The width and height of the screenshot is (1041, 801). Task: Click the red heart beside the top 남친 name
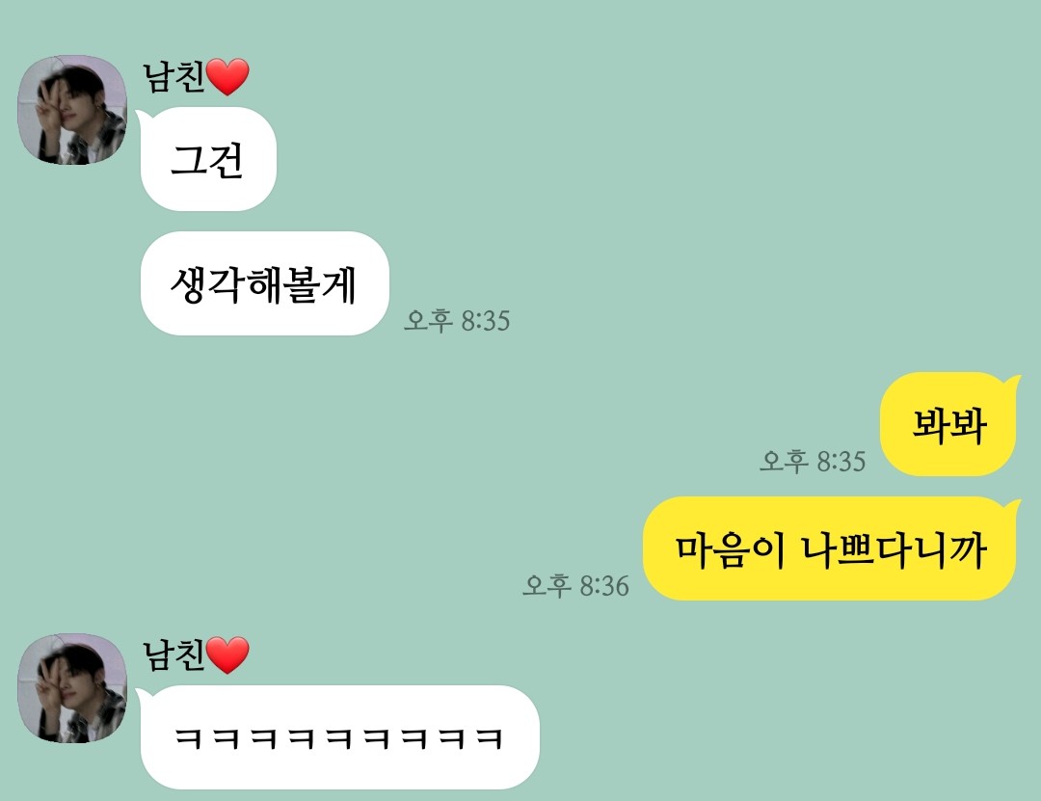click(x=227, y=76)
